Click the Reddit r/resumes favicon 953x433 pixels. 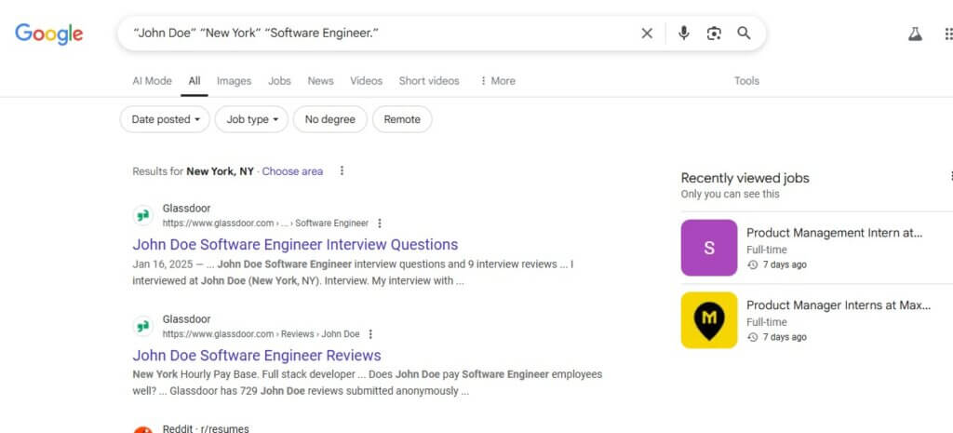coord(142,428)
